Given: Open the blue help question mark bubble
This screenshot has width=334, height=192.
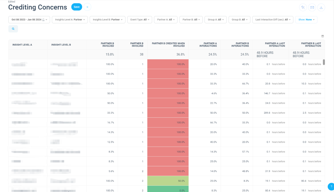Looking at the screenshot, I should [331, 186].
